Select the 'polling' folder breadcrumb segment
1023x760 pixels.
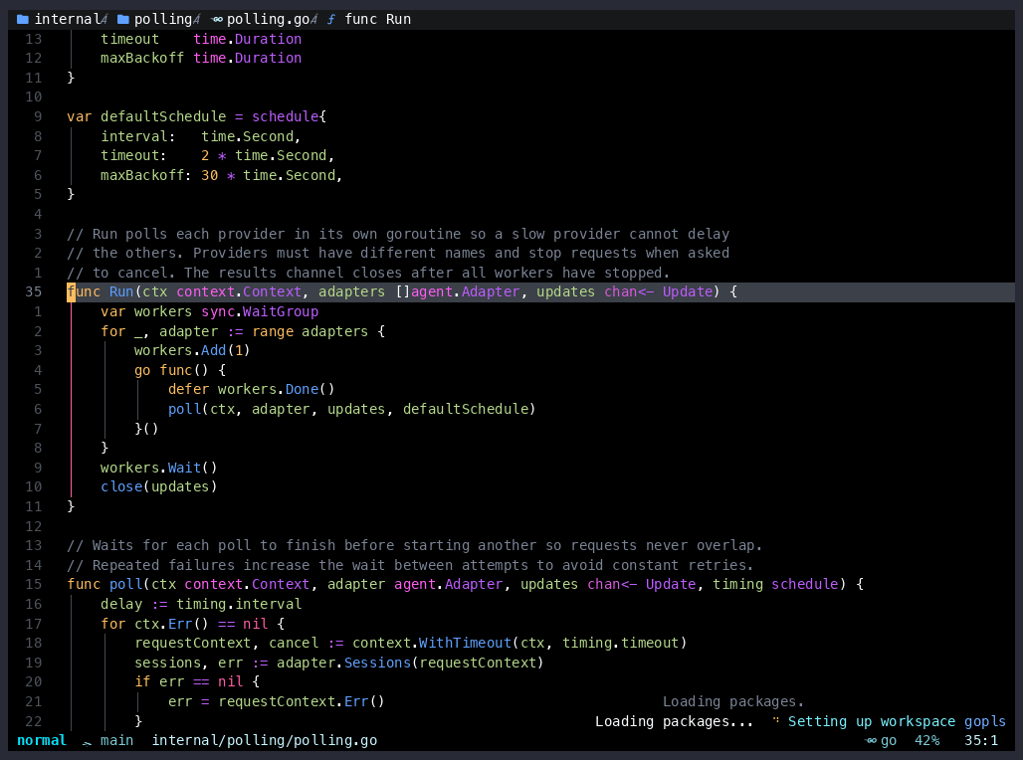[163, 20]
